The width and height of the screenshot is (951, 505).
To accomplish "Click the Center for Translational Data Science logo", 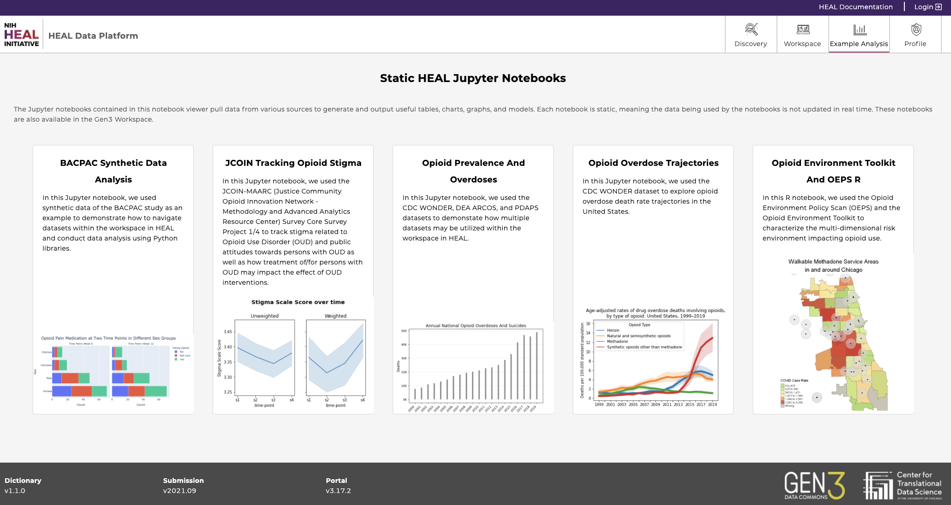I will coord(903,486).
